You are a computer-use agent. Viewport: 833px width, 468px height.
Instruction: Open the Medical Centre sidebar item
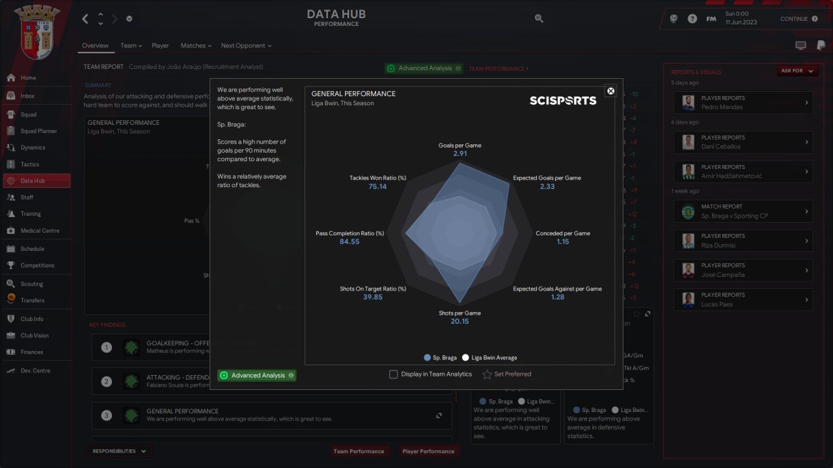[x=36, y=231]
